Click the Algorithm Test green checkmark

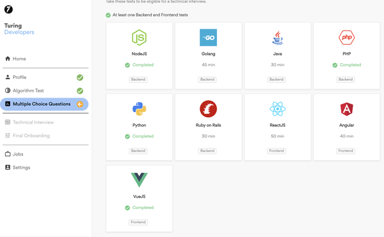80,90
